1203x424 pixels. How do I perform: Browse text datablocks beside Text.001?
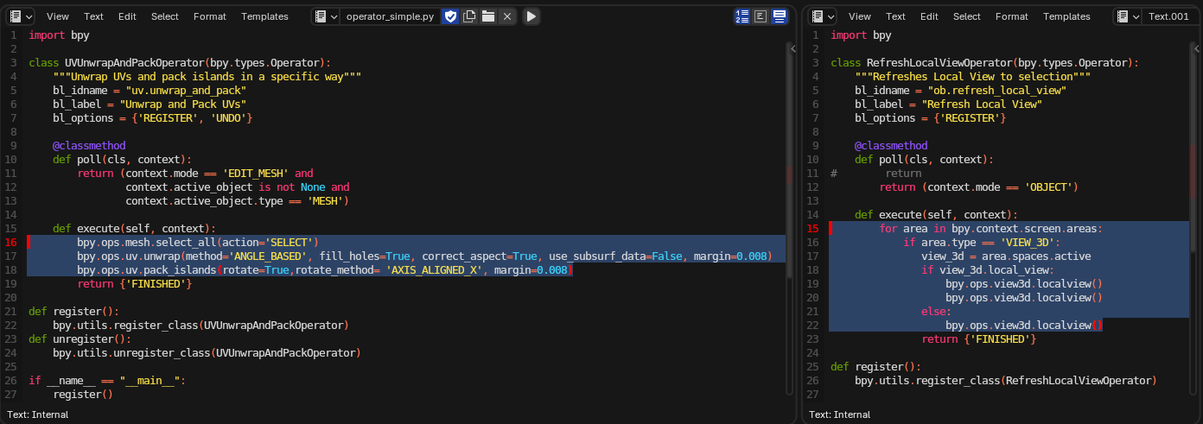coord(1128,16)
